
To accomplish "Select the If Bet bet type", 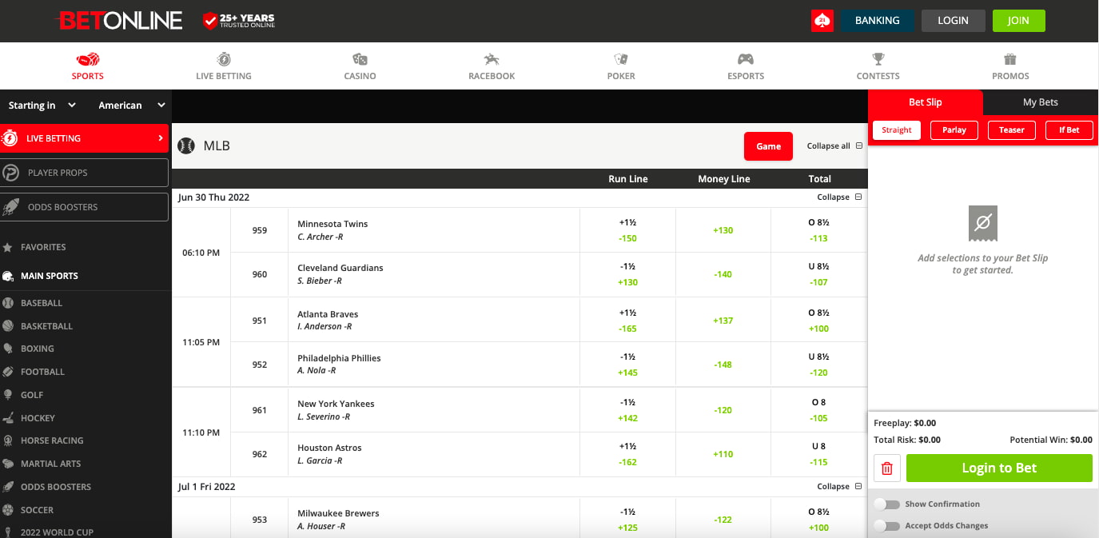I will pos(1069,130).
